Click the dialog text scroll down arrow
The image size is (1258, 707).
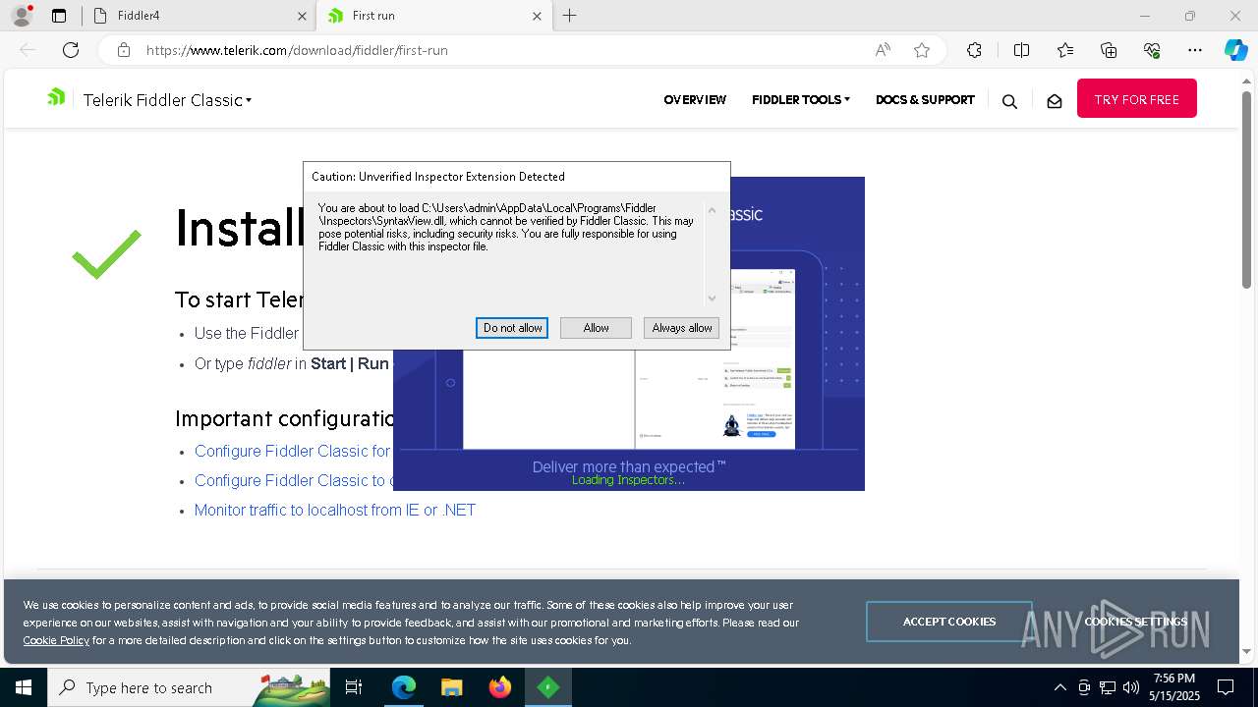tap(713, 298)
